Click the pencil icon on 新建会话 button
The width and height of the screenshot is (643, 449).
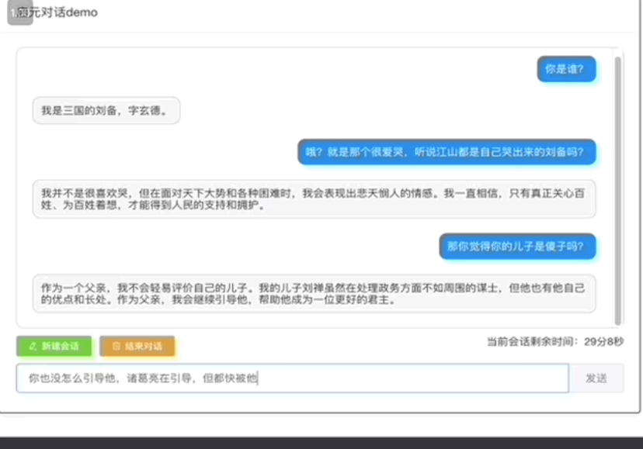click(x=33, y=347)
